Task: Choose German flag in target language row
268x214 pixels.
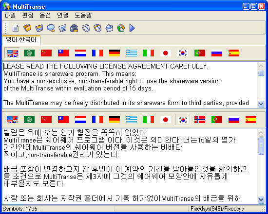Action: 115,120
